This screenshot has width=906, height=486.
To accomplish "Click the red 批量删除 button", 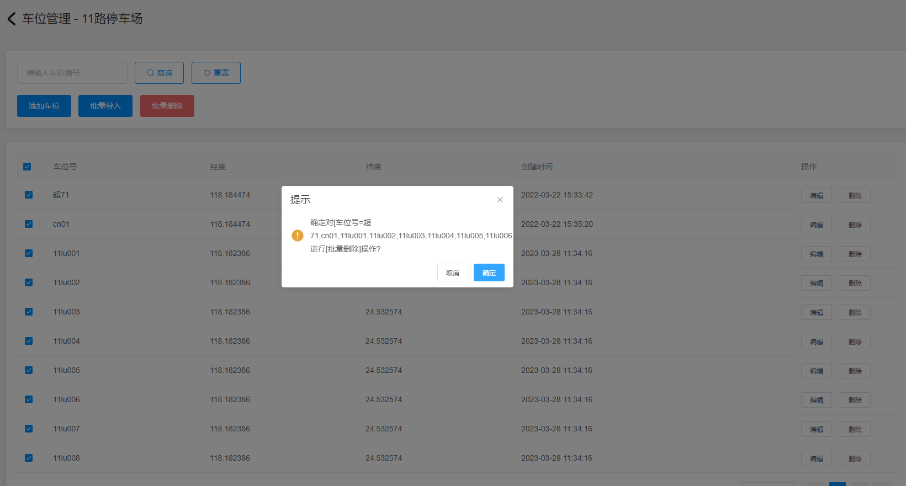I will 167,106.
